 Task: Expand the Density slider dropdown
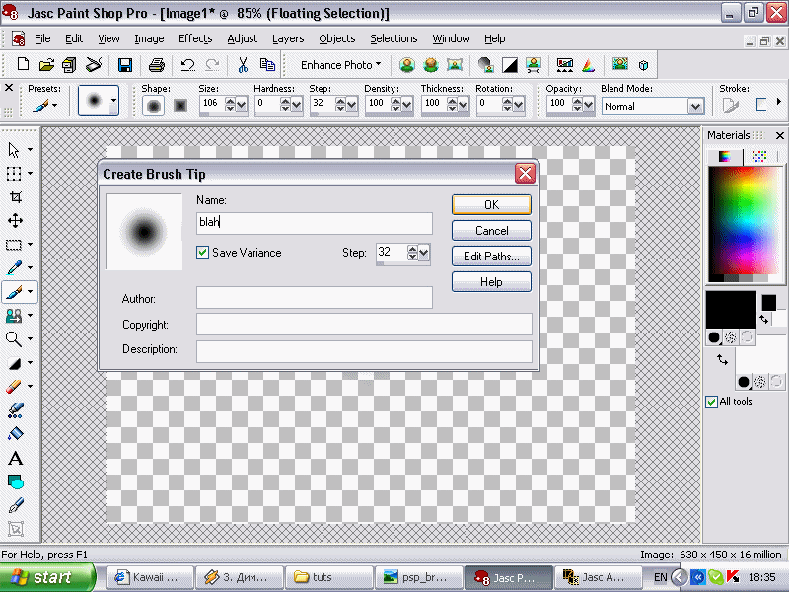click(407, 105)
